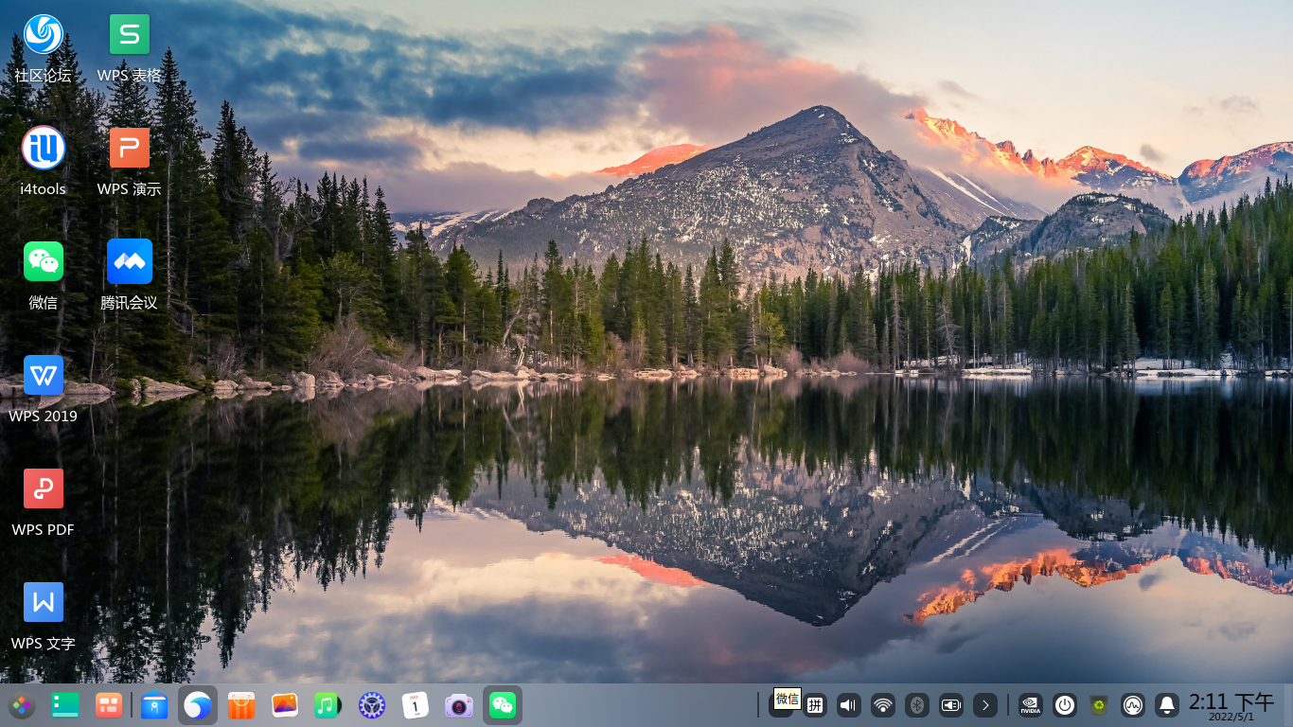1293x727 pixels.
Task: Open the Camera app in dock
Action: [459, 706]
